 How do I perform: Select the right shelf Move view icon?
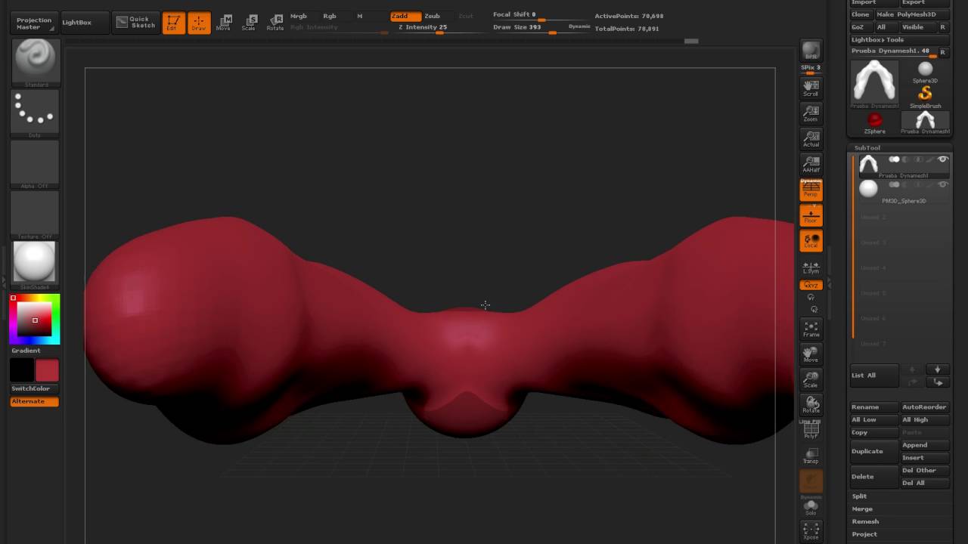click(811, 354)
